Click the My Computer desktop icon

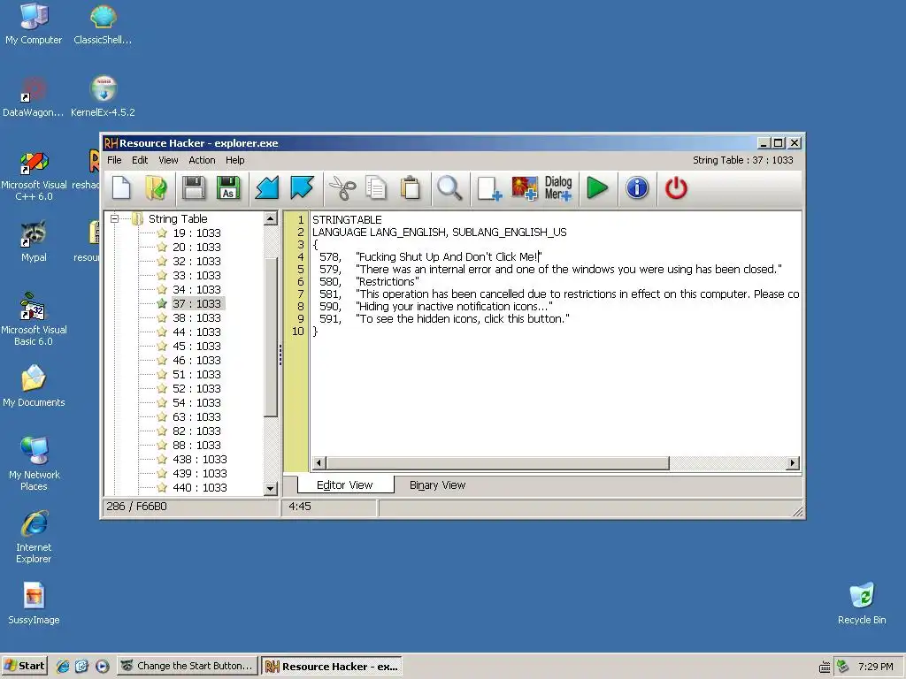[x=34, y=24]
